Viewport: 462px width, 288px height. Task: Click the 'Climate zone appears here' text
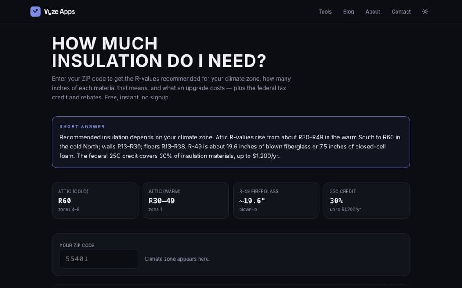pyautogui.click(x=177, y=259)
